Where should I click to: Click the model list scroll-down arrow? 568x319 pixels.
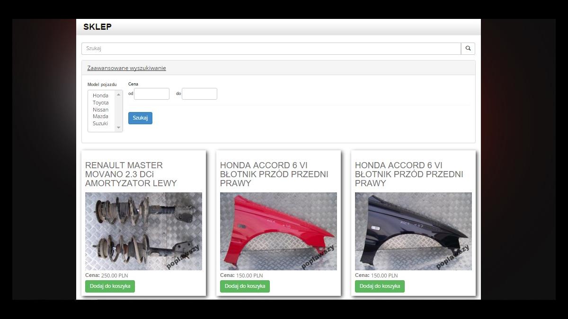point(118,128)
